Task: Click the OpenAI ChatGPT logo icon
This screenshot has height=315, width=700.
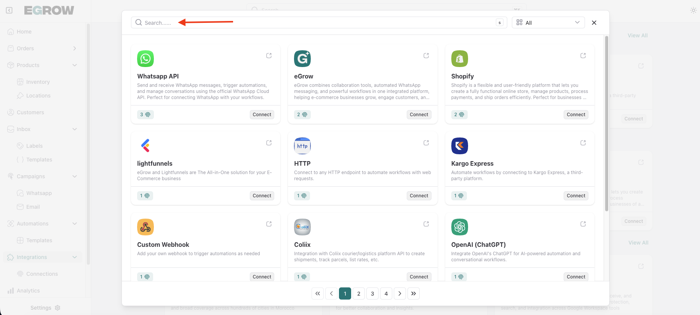Action: click(459, 227)
